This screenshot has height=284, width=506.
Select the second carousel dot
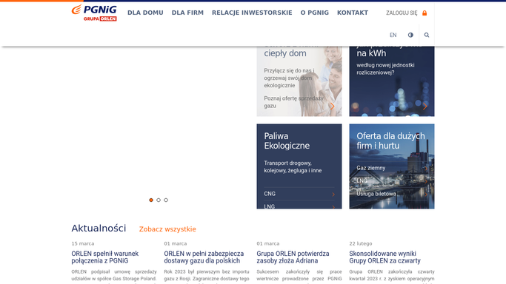coord(159,200)
